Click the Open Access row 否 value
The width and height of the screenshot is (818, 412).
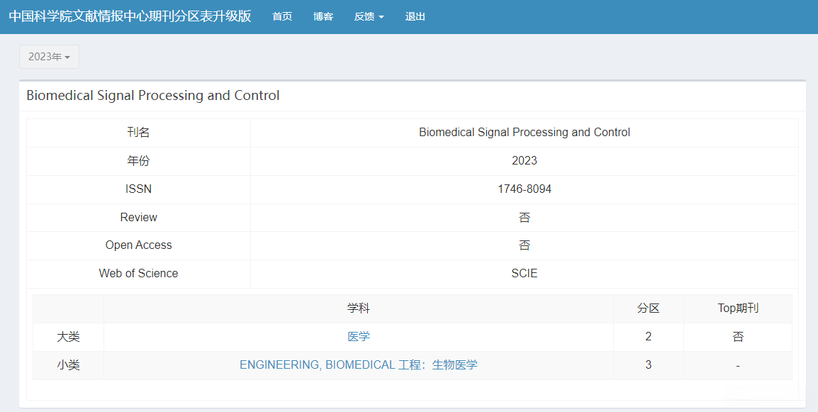tap(525, 245)
